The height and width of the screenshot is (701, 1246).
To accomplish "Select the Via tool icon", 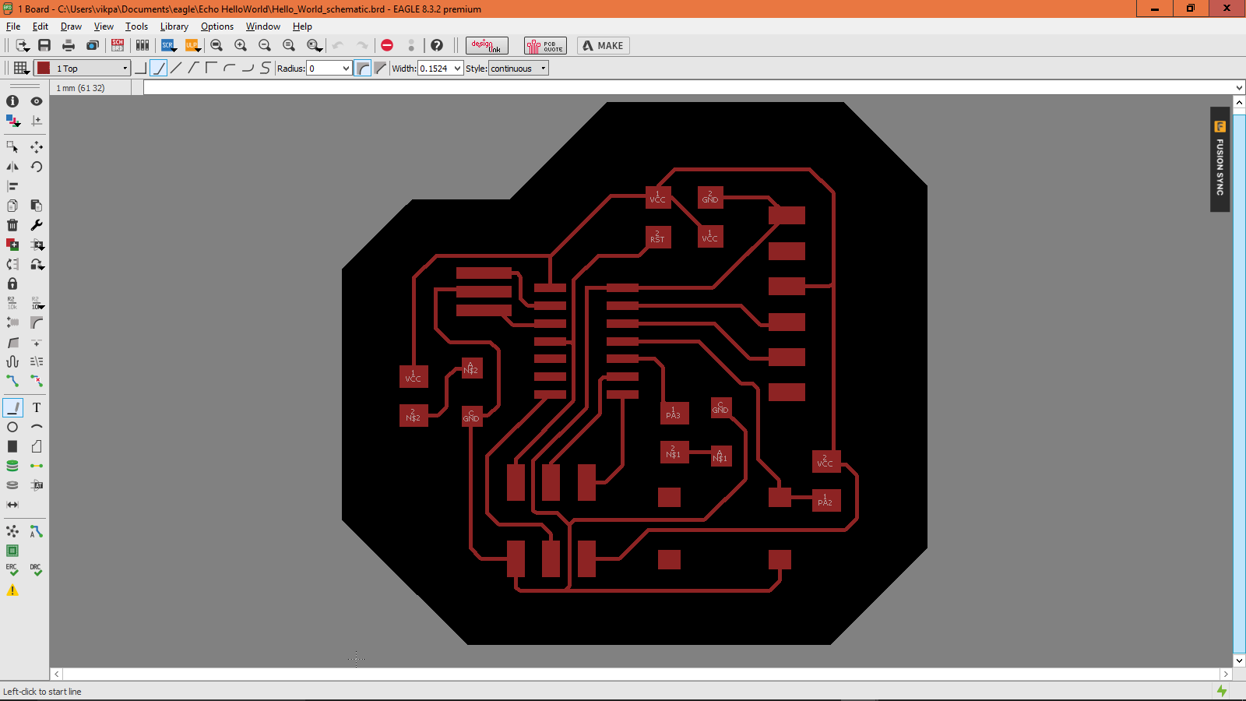I will click(x=12, y=466).
